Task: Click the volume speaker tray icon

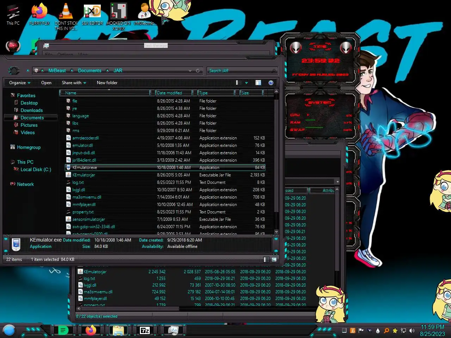Action: 412,331
